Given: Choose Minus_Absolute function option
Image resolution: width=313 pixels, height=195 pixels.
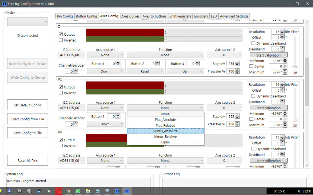Looking at the screenshot, I should coord(166,131).
